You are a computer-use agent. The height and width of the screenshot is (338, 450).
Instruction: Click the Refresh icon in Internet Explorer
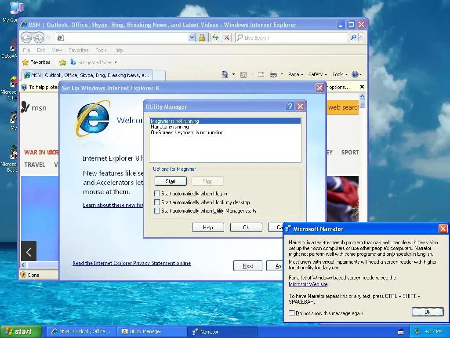click(215, 38)
